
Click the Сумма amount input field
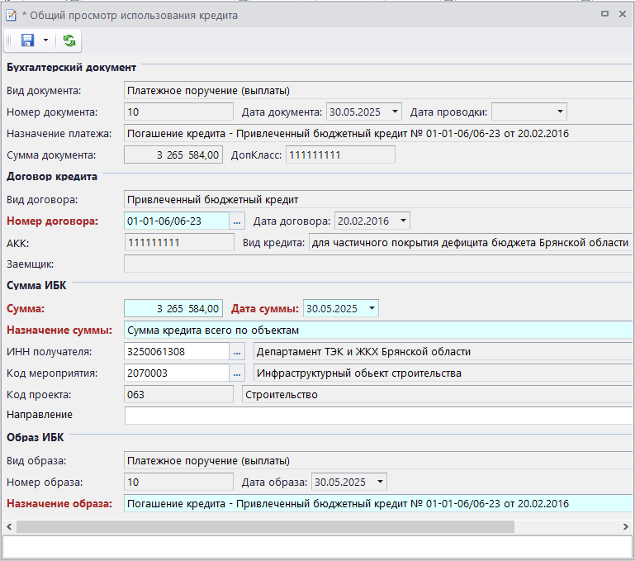173,308
